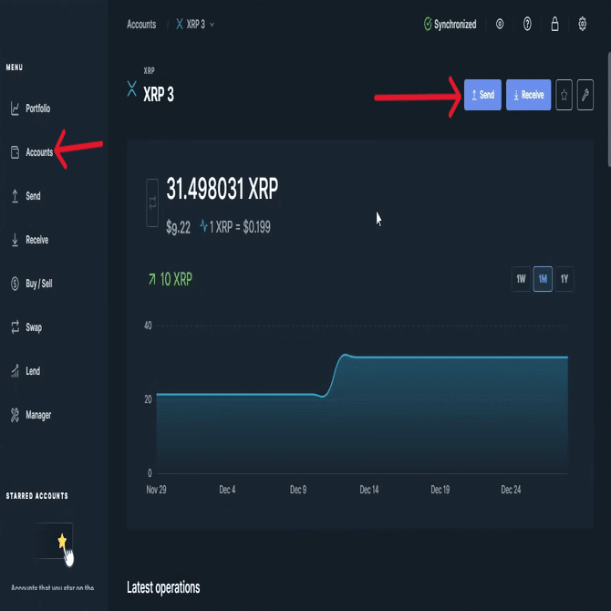Click the Swap arrows icon in the sidebar

[x=15, y=327]
